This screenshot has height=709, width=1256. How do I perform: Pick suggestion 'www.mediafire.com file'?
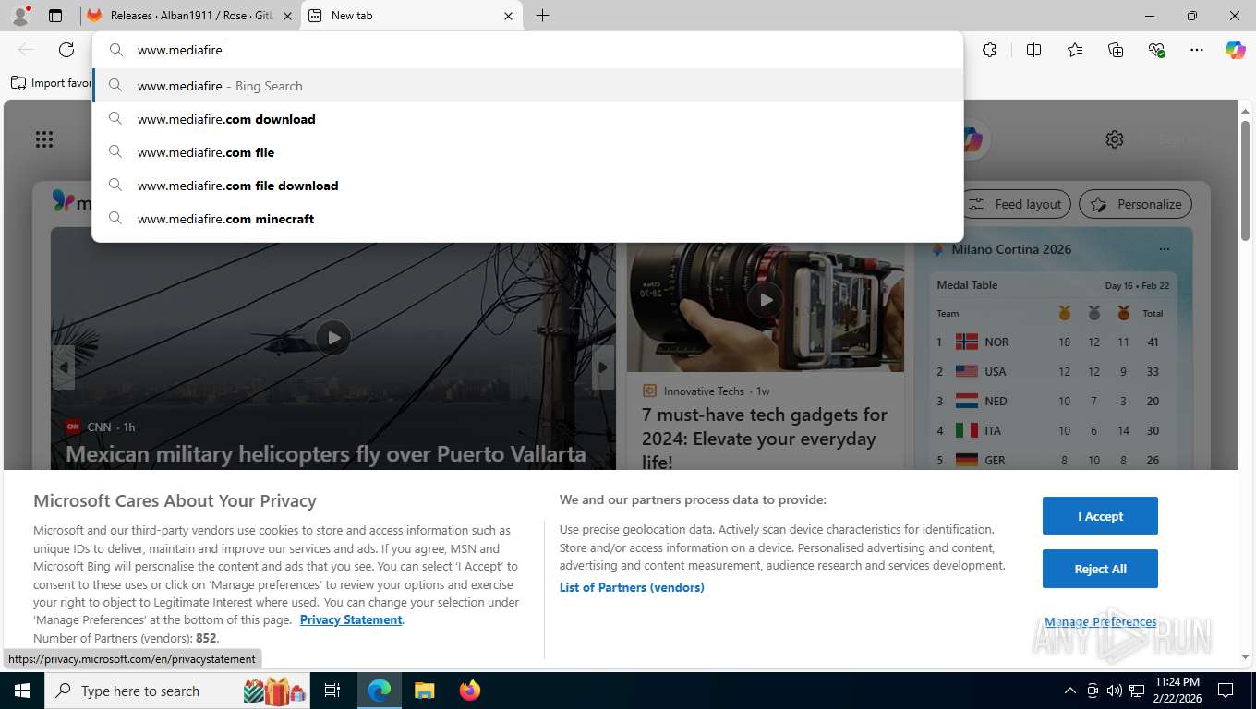[x=527, y=152]
